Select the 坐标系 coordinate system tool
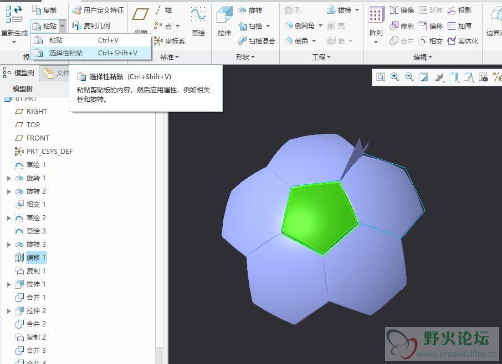 [x=170, y=41]
